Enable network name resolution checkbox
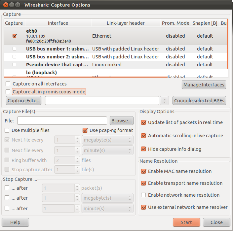Image resolution: width=233 pixels, height=231 pixels. [143, 195]
